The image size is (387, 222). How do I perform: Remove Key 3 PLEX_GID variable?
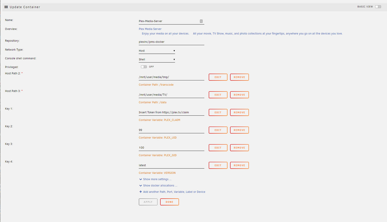pyautogui.click(x=239, y=148)
